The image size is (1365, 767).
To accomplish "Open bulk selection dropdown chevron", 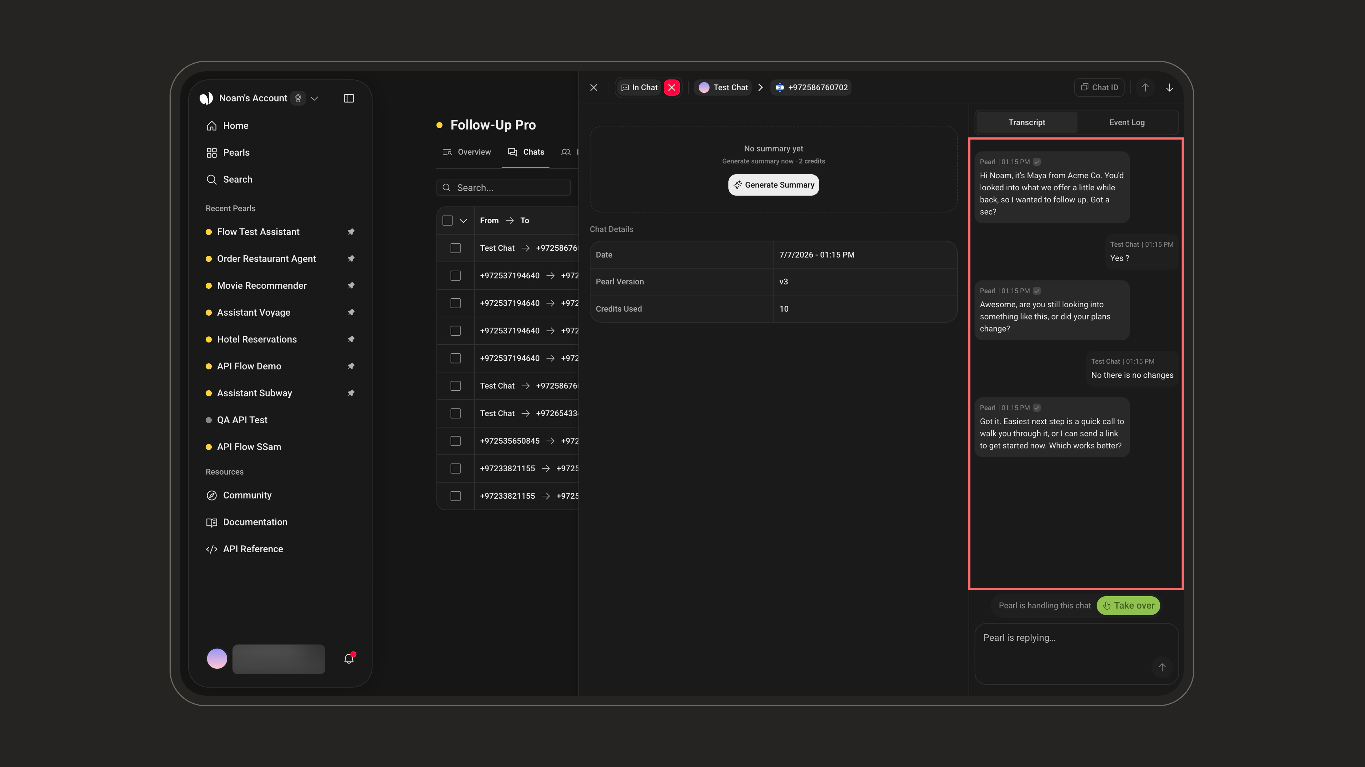I will [x=463, y=221].
